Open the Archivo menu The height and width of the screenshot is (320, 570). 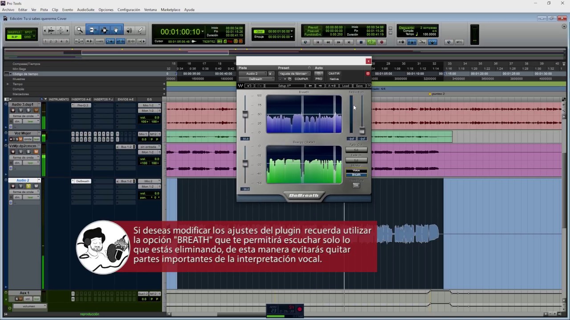8,9
